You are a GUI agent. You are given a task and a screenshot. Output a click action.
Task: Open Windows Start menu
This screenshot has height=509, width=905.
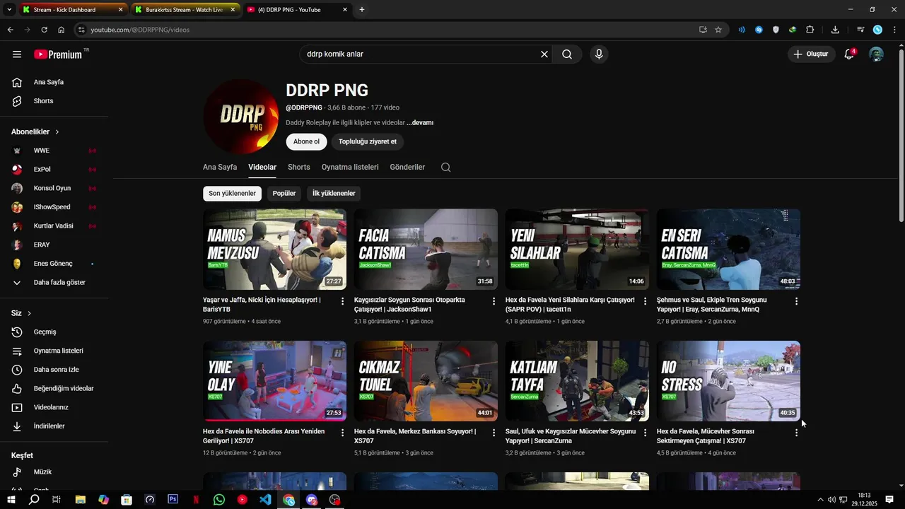tap(11, 500)
